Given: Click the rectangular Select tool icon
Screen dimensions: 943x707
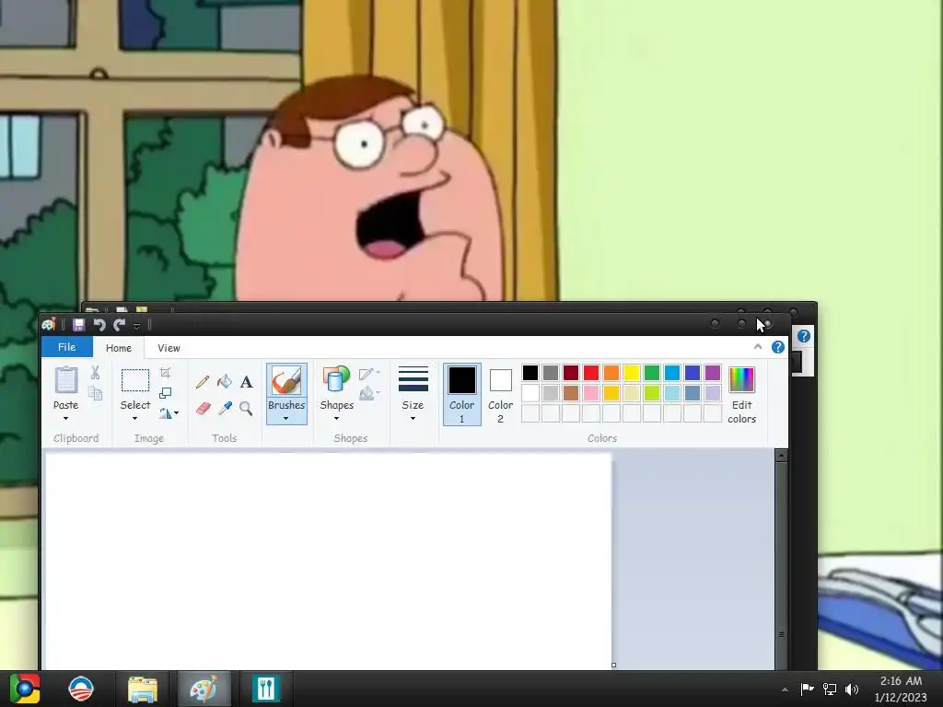Looking at the screenshot, I should click(x=135, y=380).
